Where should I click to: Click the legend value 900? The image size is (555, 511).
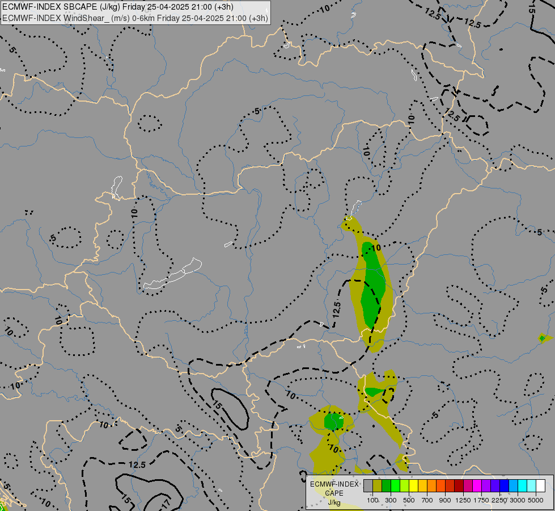click(x=445, y=500)
